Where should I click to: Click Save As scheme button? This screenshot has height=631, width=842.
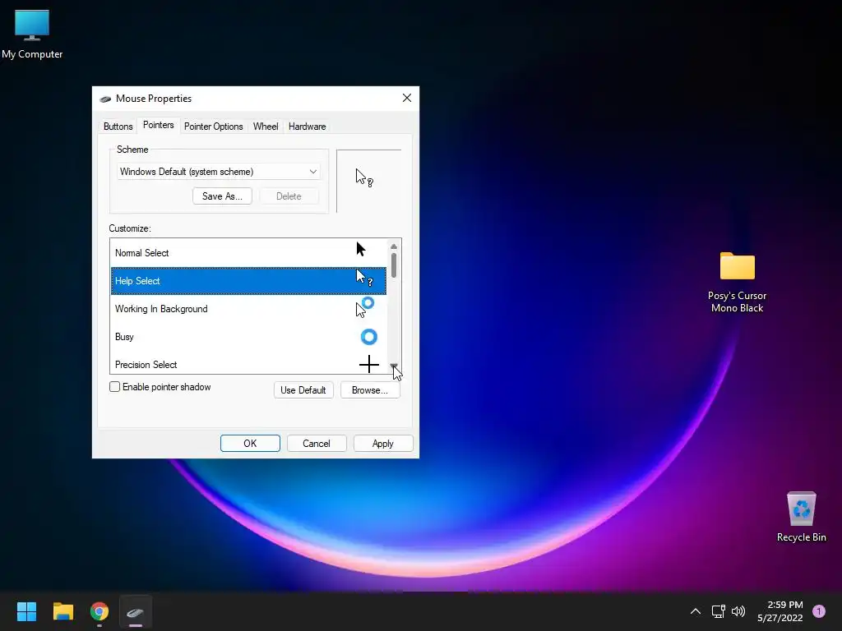(222, 196)
